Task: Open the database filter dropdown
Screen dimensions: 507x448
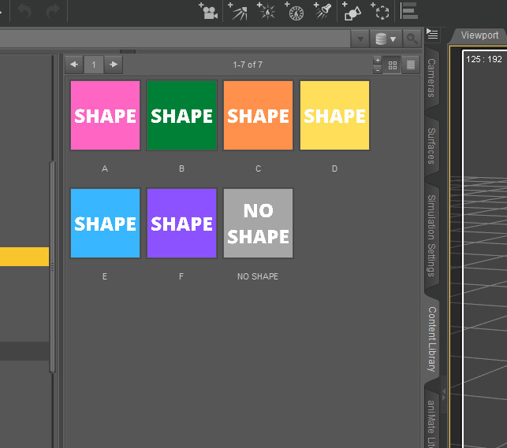Action: [x=386, y=39]
